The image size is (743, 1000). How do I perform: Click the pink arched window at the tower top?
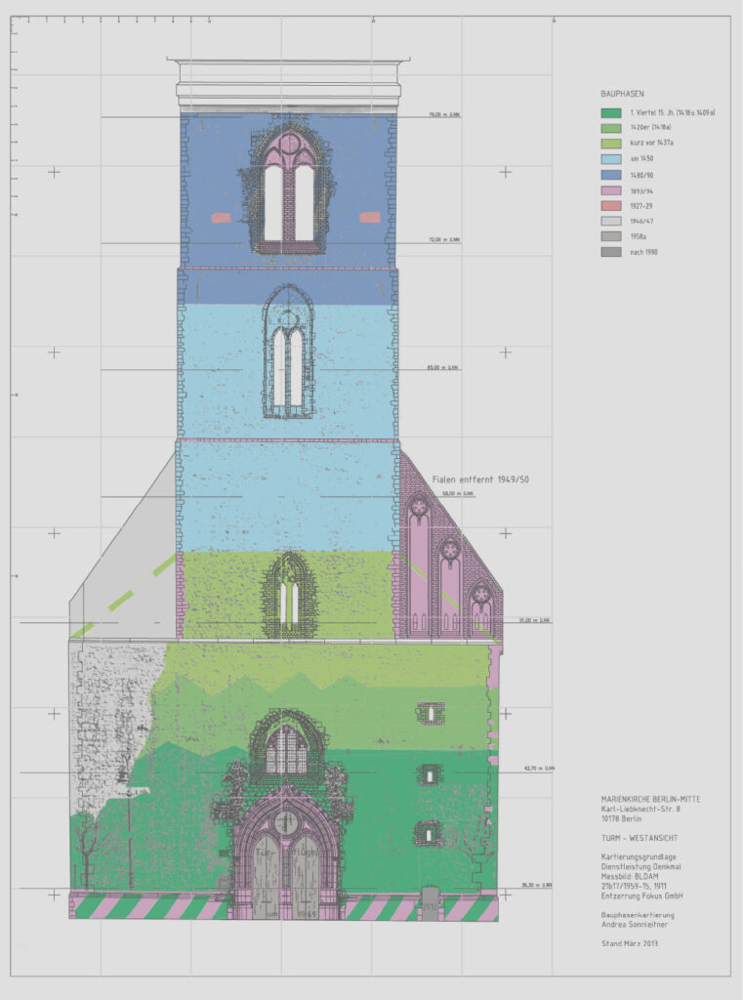tap(289, 187)
